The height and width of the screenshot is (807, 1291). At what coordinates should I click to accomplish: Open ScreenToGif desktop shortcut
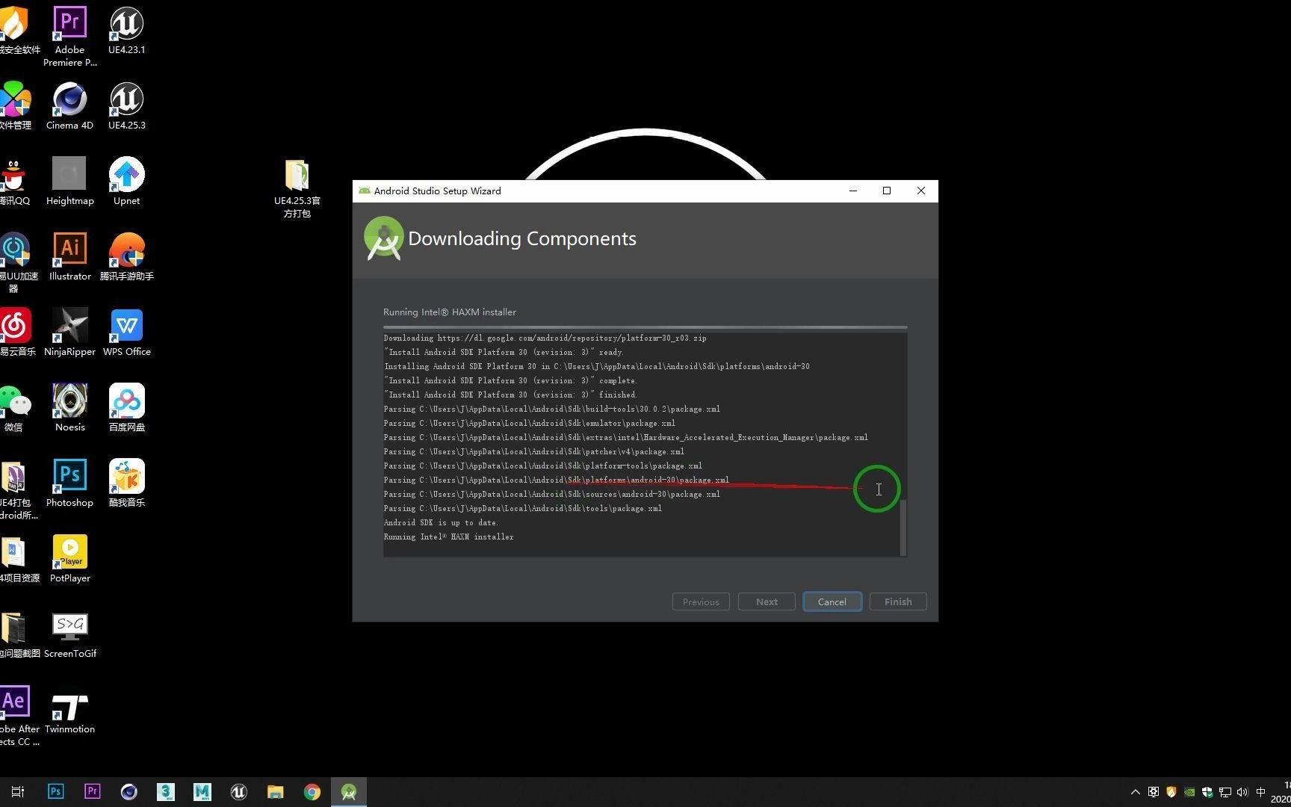pos(69,634)
